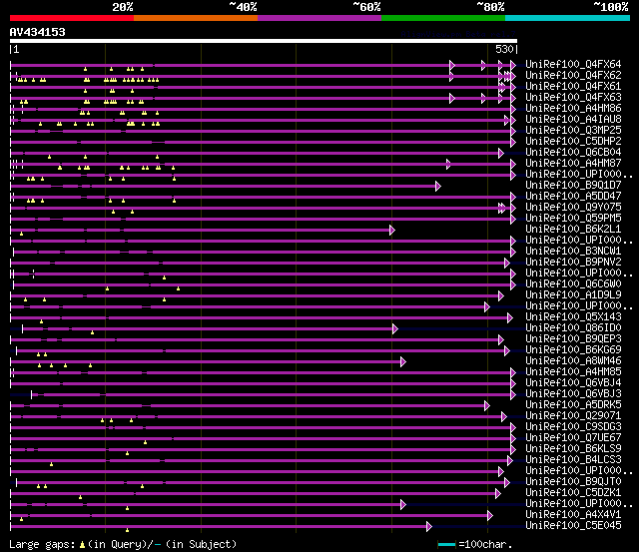Select the UniRef100_A4X4V1 label
This screenshot has height=552, width=639.
coord(573,515)
